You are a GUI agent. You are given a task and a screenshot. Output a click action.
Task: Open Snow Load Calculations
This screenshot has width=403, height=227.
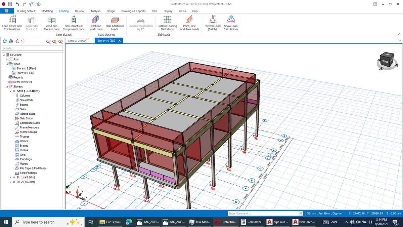(231, 23)
